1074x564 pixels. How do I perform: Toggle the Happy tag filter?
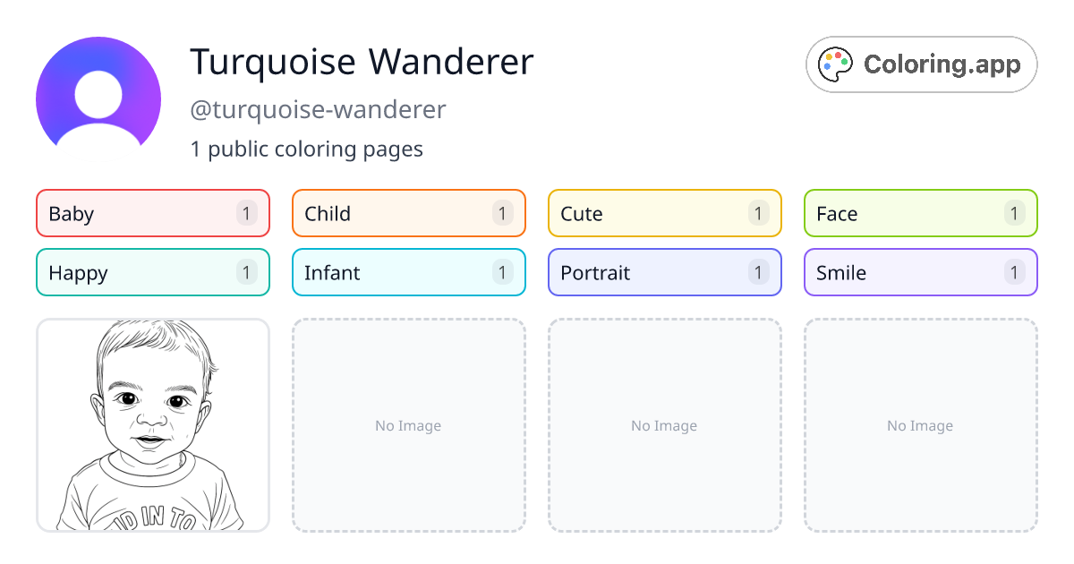click(x=152, y=272)
